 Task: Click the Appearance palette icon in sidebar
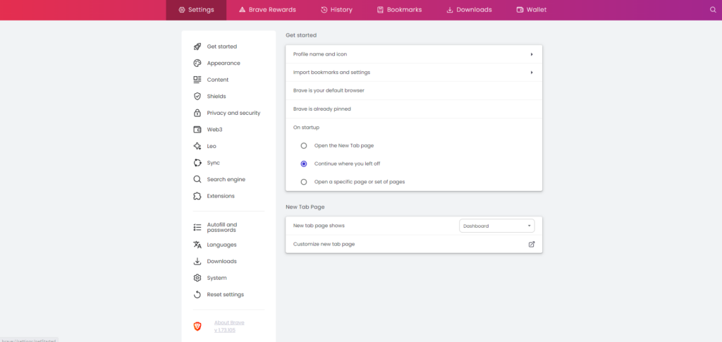coord(197,63)
